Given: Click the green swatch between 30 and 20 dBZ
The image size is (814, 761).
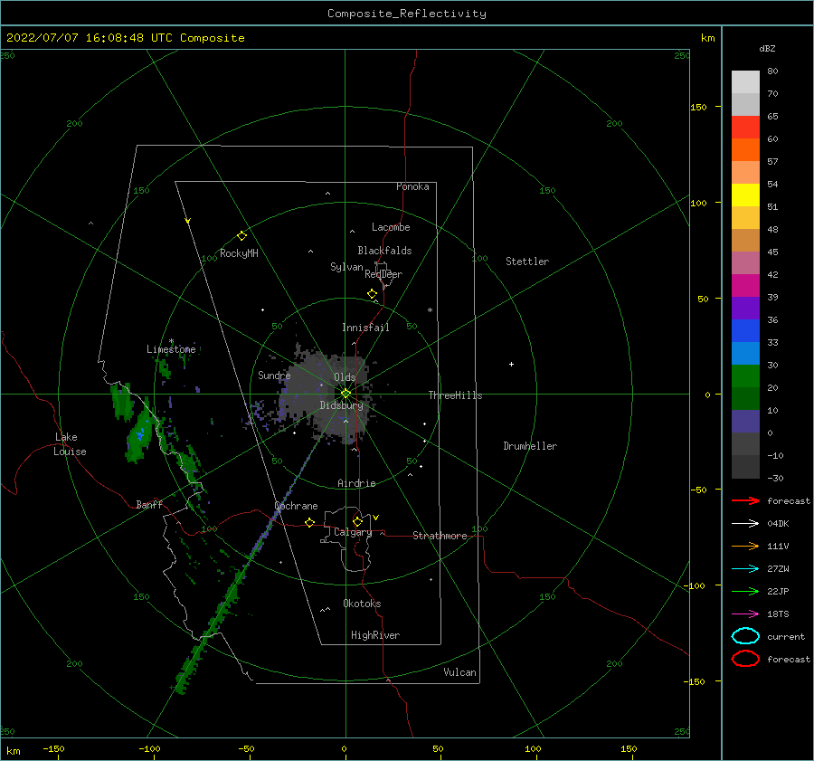Looking at the screenshot, I should tap(745, 376).
